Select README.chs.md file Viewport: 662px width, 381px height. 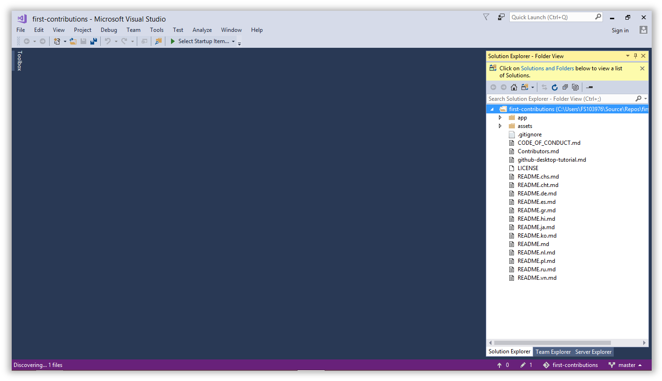(x=538, y=177)
